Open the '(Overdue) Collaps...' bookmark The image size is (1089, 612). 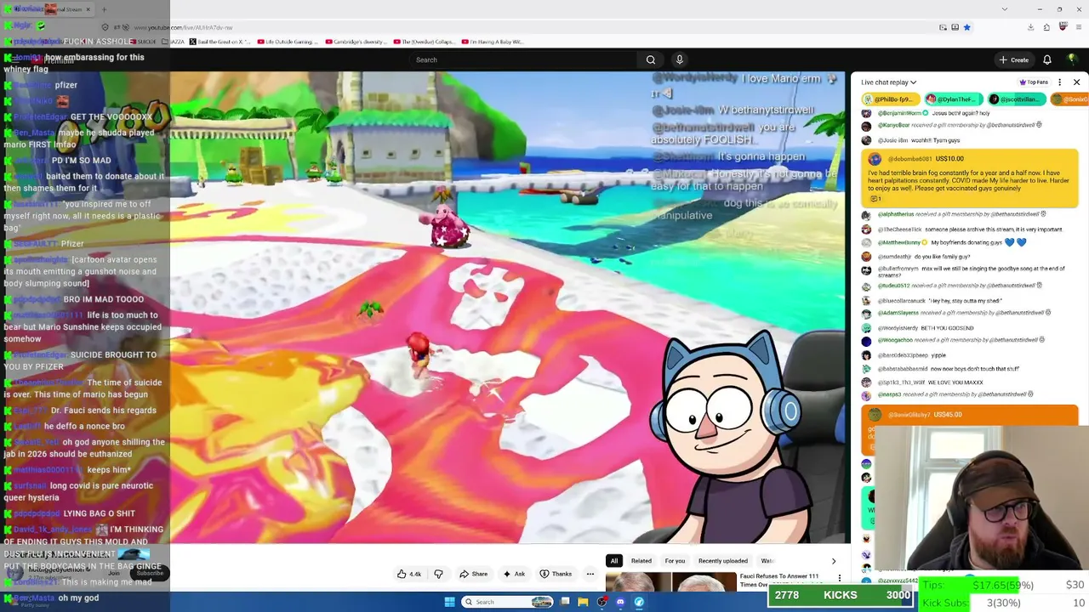[424, 42]
